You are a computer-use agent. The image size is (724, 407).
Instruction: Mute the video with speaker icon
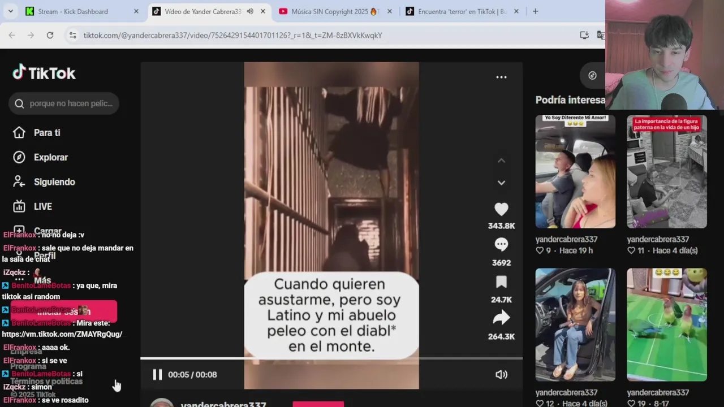click(x=501, y=374)
